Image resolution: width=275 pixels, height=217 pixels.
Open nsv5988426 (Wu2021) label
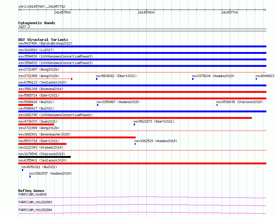coord(36,102)
